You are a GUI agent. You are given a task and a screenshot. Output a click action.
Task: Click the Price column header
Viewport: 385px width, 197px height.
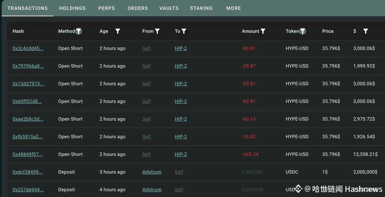[x=328, y=31]
